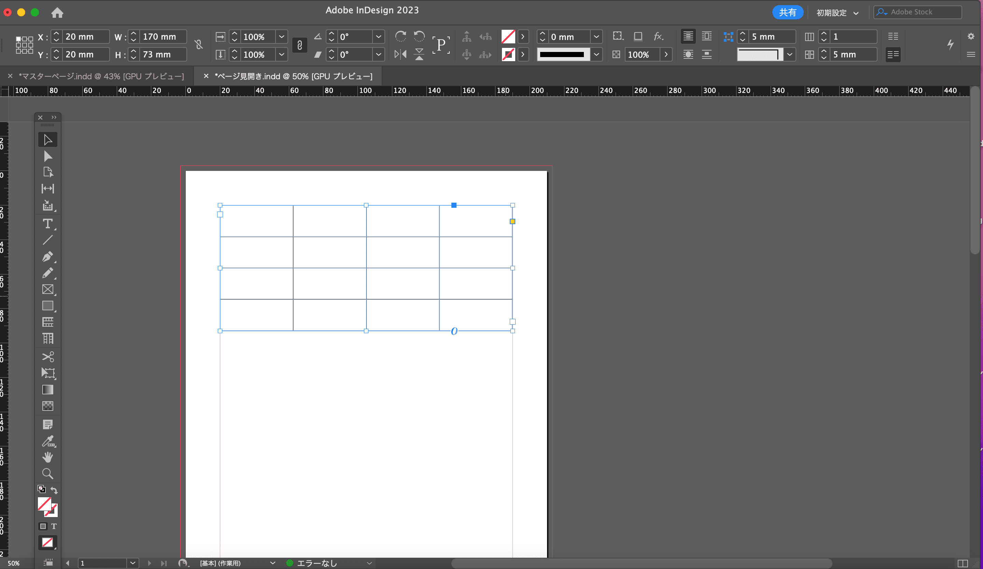Viewport: 983px width, 569px height.
Task: Click the fill swatch in tools panel
Action: (44, 504)
